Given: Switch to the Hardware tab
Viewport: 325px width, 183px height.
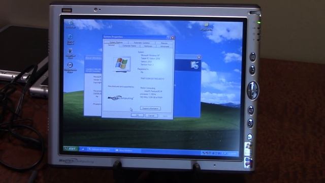Looking at the screenshot, I should pos(148,46).
